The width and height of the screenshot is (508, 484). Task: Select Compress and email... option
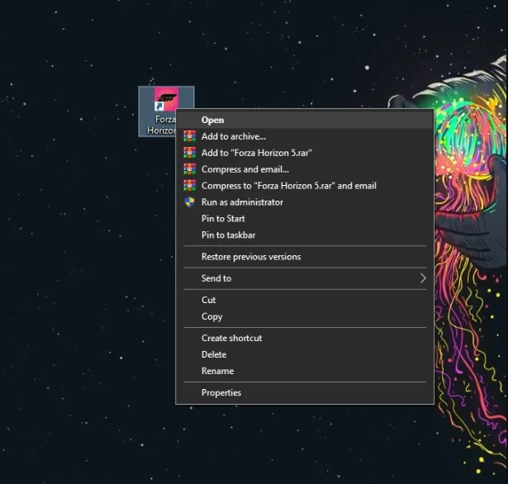tap(305, 169)
